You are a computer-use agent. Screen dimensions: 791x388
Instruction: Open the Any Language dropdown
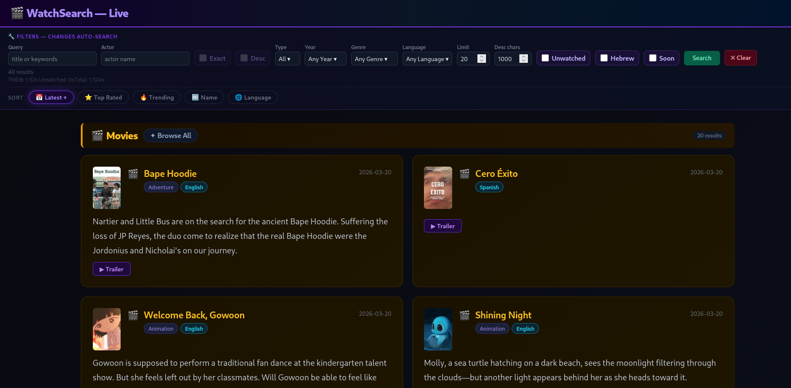pos(427,59)
